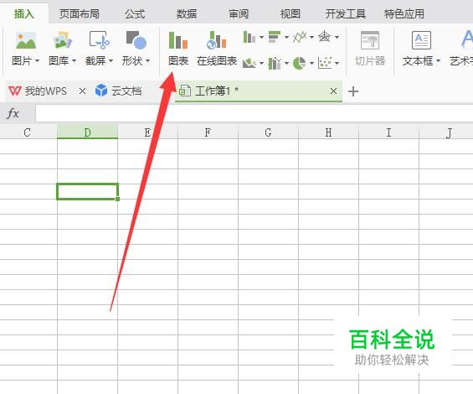Viewport: 473px width, 394px height.
Task: Switch to the 页面布局 tab
Action: point(80,13)
